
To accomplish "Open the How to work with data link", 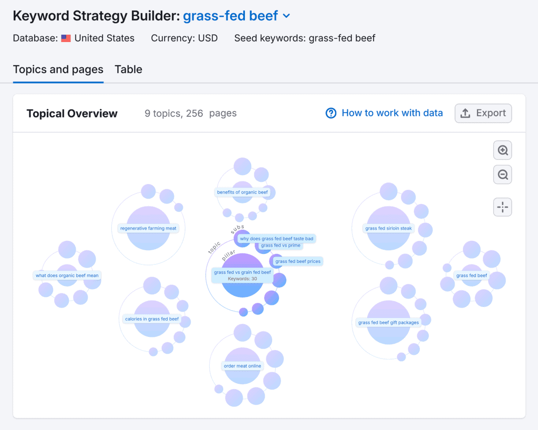I will 392,113.
